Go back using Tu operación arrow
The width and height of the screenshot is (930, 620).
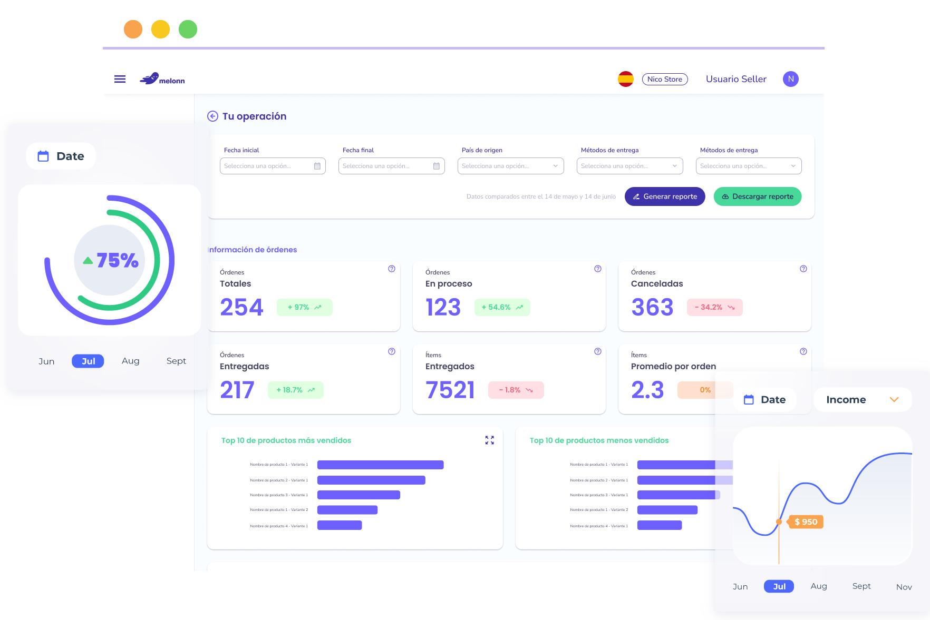tap(212, 116)
